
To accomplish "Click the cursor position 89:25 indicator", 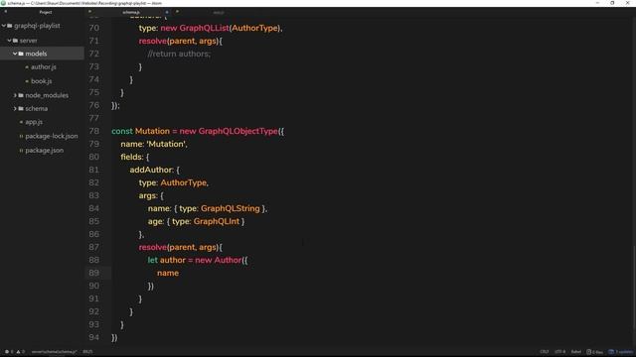I will (x=87, y=352).
